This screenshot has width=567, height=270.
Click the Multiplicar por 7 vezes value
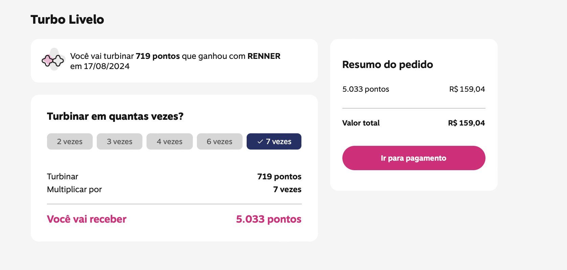coord(287,189)
